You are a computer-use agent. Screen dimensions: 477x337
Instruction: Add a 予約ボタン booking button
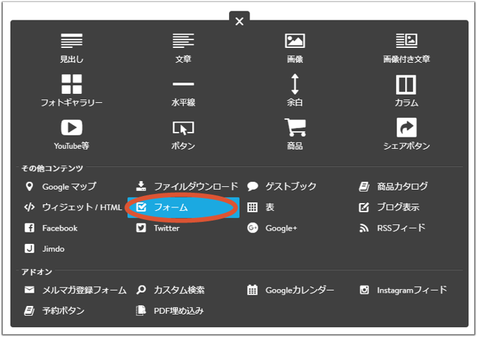point(54,311)
